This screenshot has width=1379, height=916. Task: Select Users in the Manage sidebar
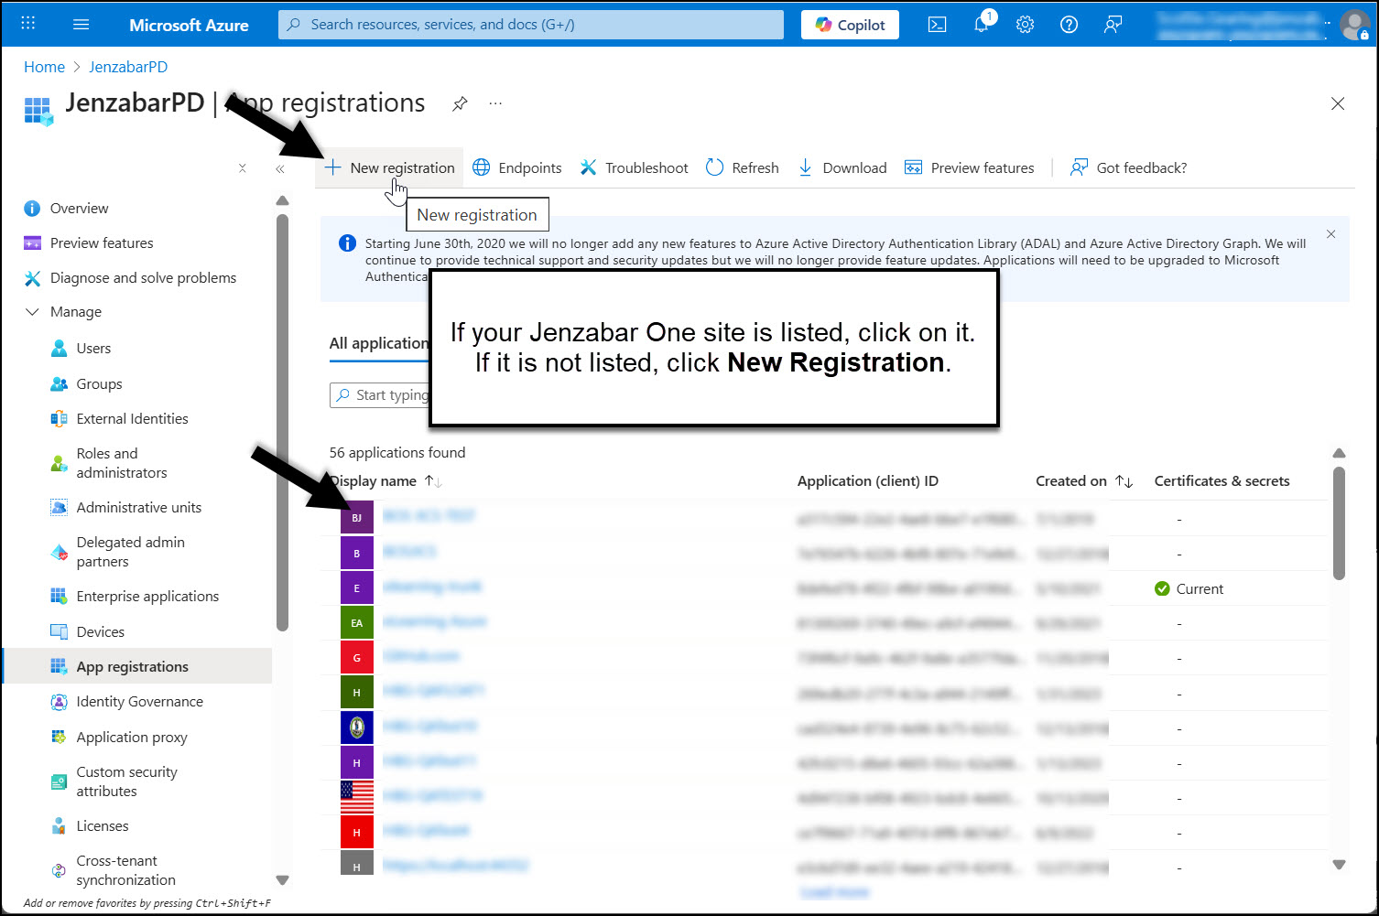point(92,348)
